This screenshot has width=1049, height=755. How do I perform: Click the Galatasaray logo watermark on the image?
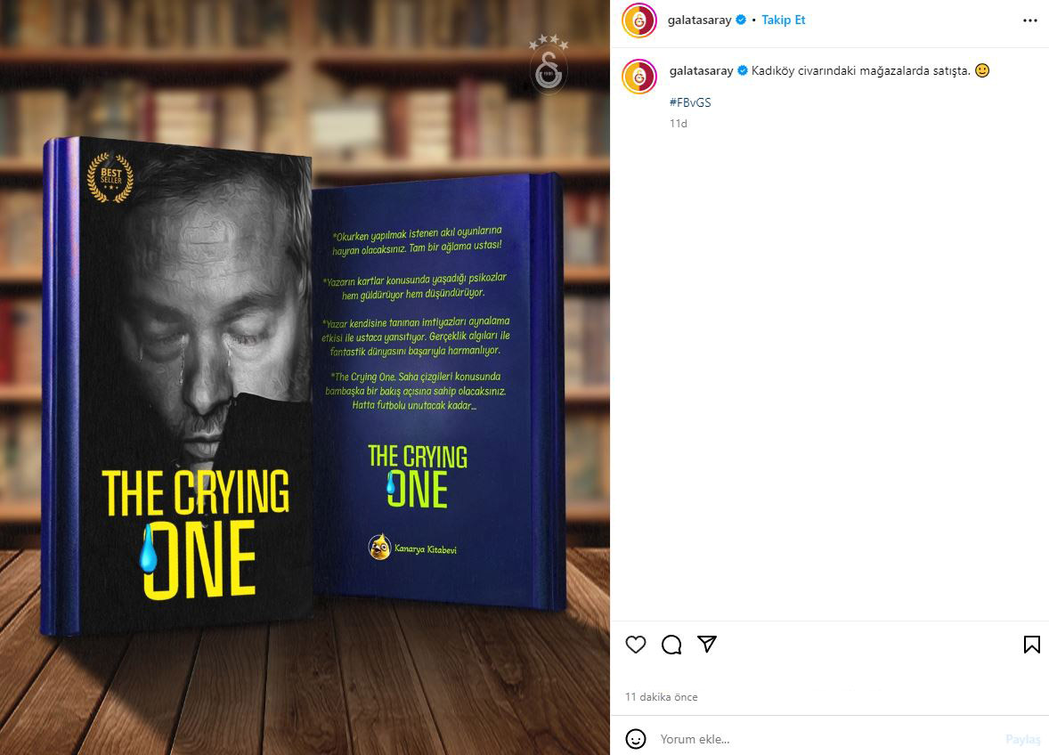click(x=549, y=63)
